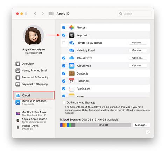
Task: Open Options for iCloud Mail
Action: (138, 66)
